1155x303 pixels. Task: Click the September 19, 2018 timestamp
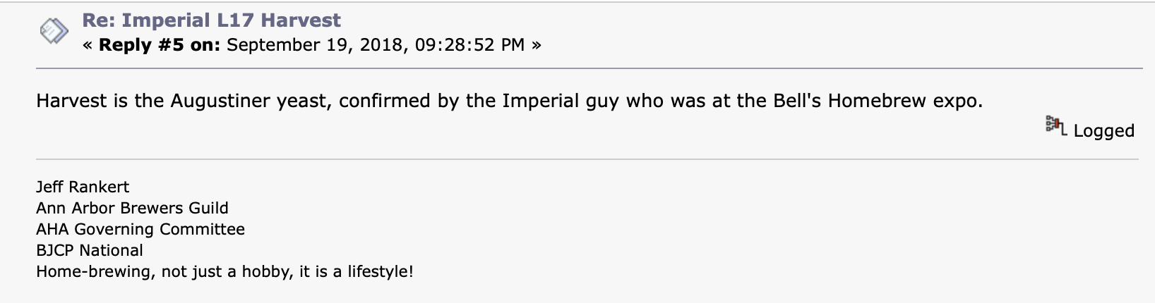point(376,45)
